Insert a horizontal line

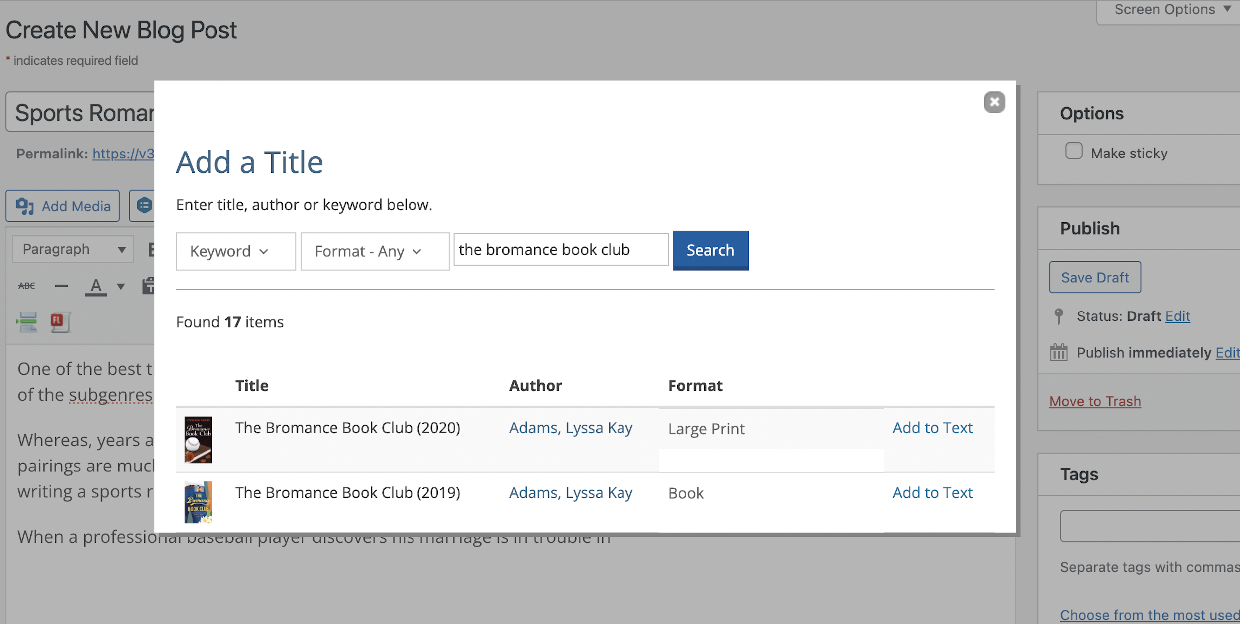coord(61,285)
